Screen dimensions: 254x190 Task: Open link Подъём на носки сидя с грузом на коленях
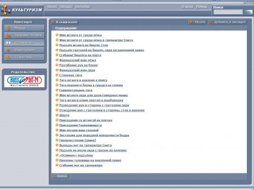93,150
